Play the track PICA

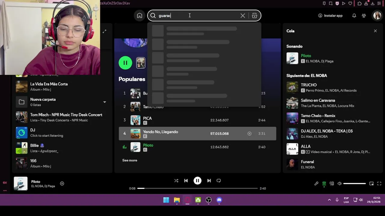197,120
